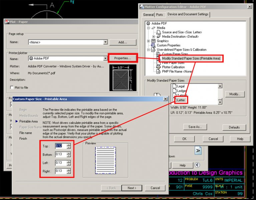Screen dimensions: 256x200
Task: Select the Plotter Calibration tree item
Action: coord(173,67)
